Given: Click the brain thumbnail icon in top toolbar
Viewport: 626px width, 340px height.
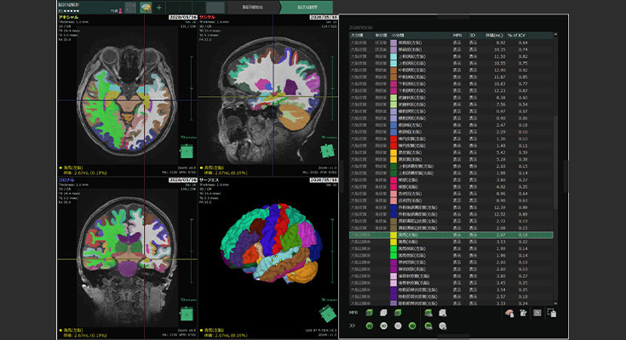Looking at the screenshot, I should 146,8.
